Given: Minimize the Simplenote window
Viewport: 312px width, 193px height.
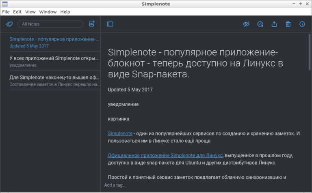Looking at the screenshot, I should pos(294,4).
